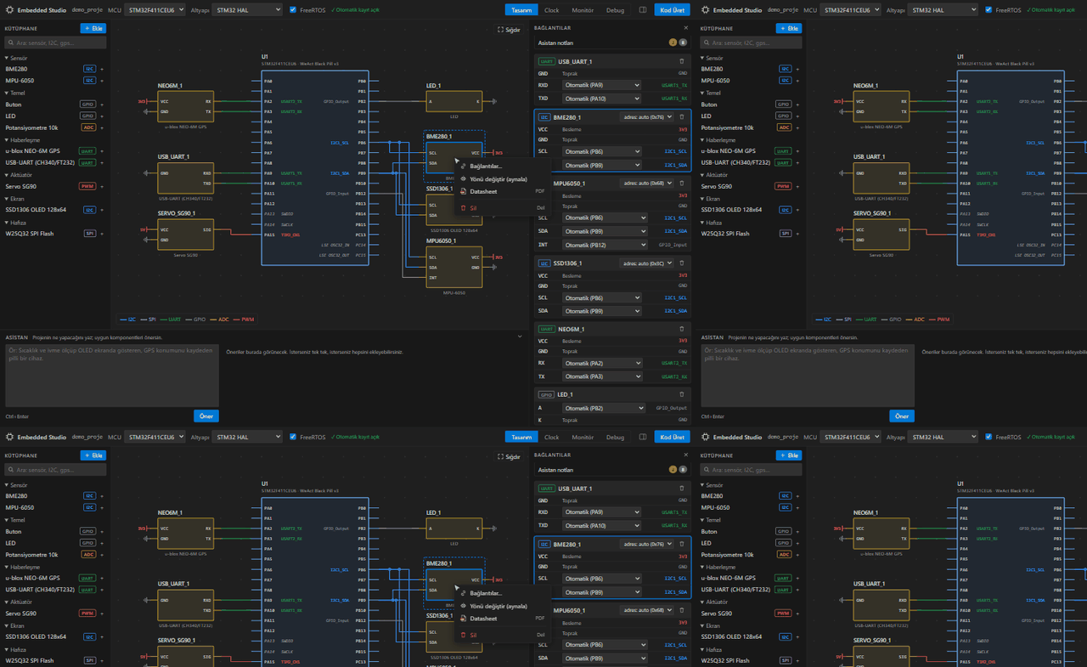
Task: Add MPU-6050 via plus icon, lower-right library
Action: 797,508
